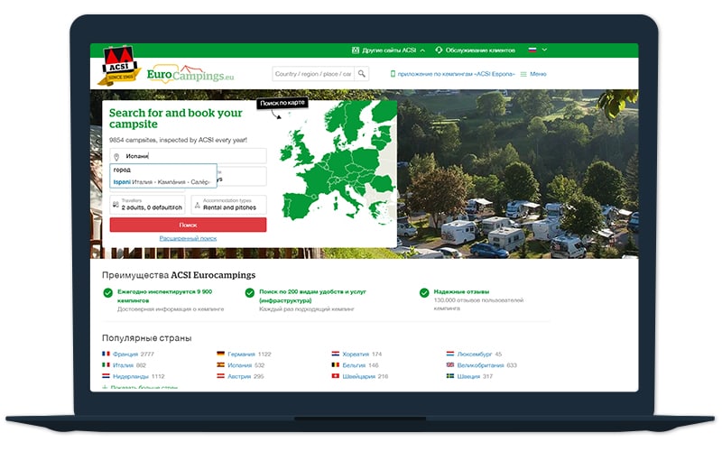Click the Croatian flag beside Хорватия

(336, 354)
